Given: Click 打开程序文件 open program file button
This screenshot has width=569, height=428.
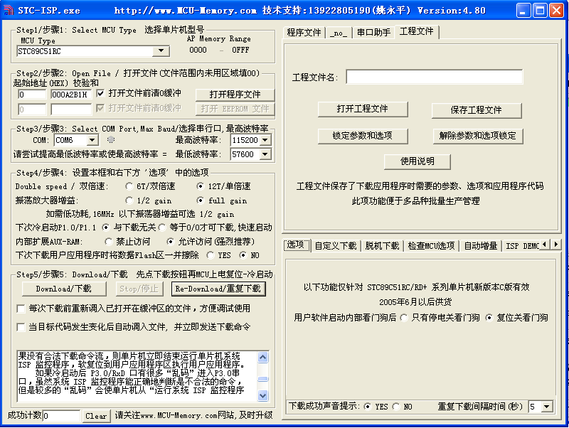Looking at the screenshot, I should [x=235, y=95].
